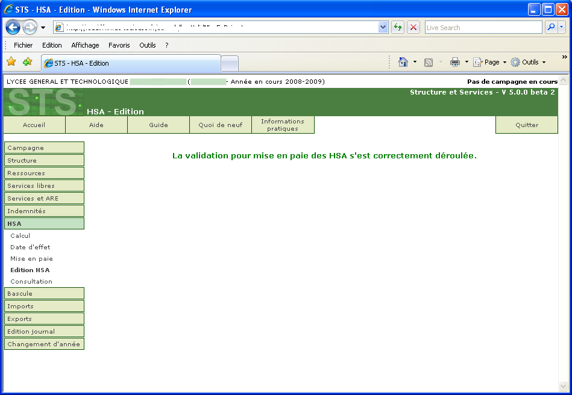Viewport: 572px width, 395px height.
Task: Open search provider options dropdown
Action: [561, 27]
